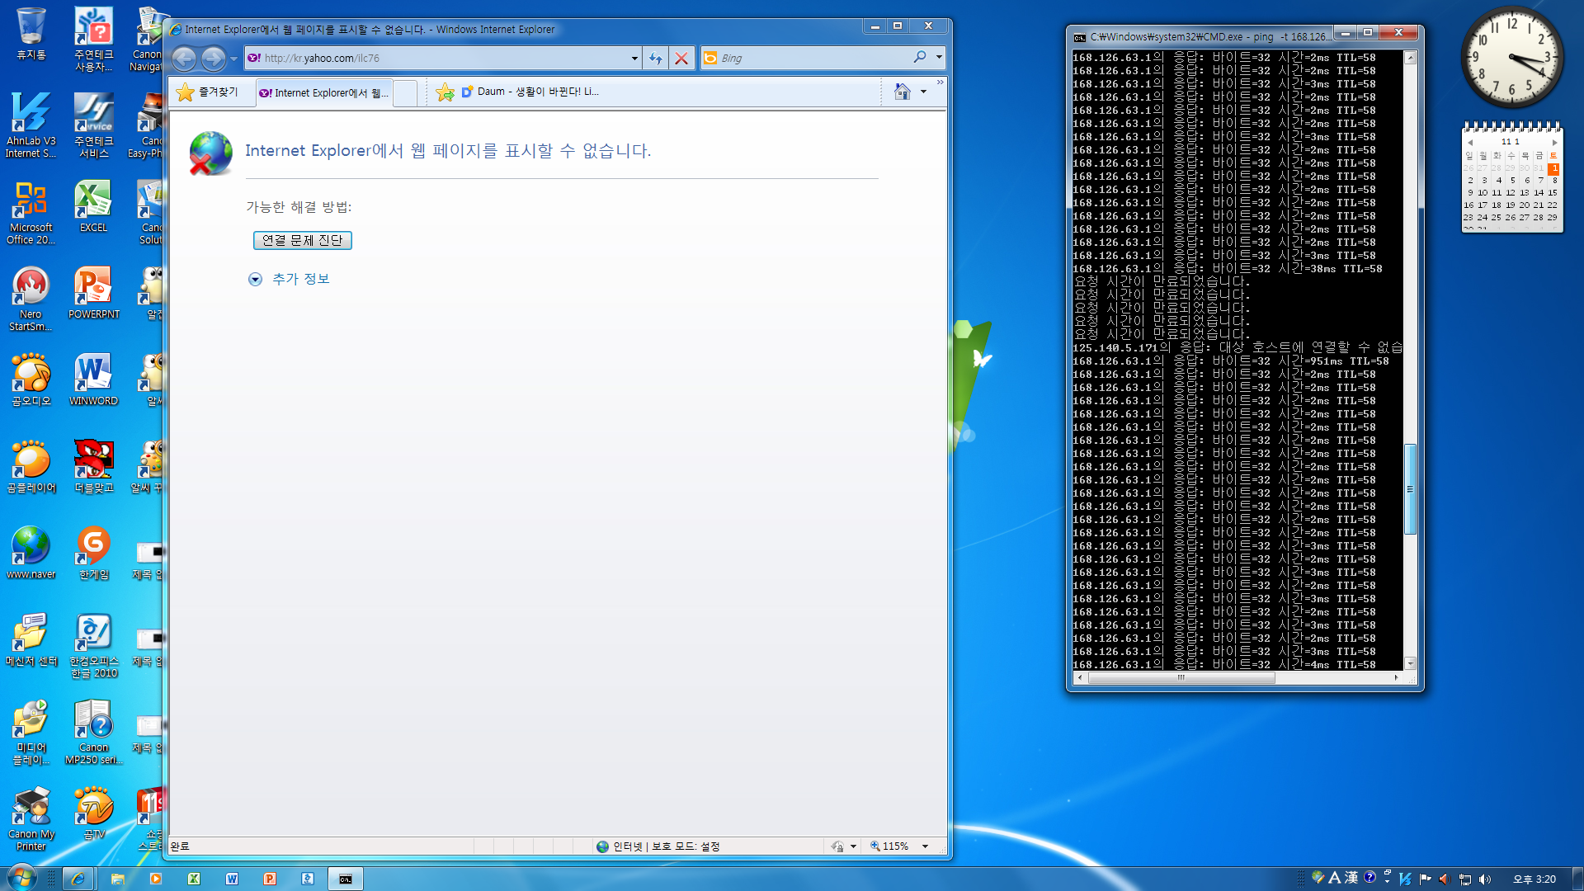Click the 'TTL=58' text in the 951ms ping line

[x=1369, y=361]
